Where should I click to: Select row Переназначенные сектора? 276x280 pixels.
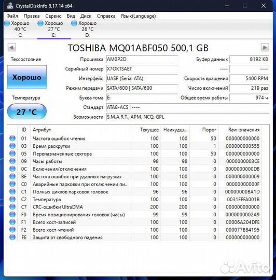pos(134,153)
